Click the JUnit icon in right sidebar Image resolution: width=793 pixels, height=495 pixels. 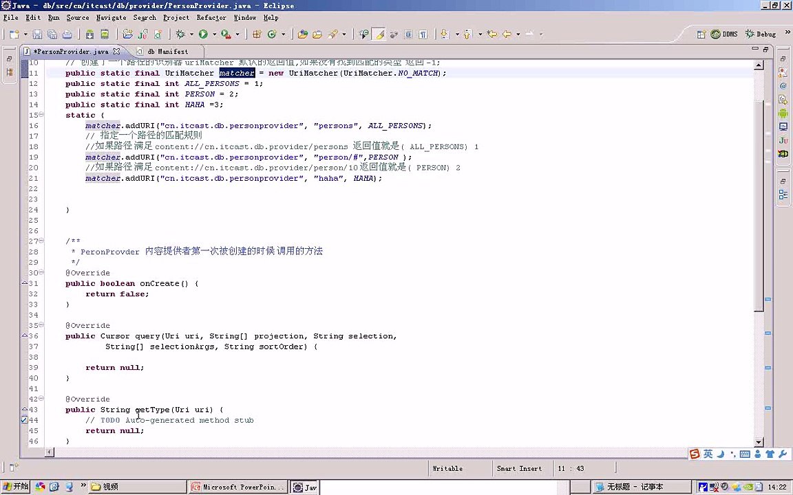783,140
